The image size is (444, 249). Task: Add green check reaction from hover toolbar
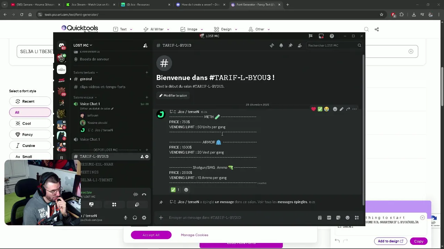pos(320,109)
